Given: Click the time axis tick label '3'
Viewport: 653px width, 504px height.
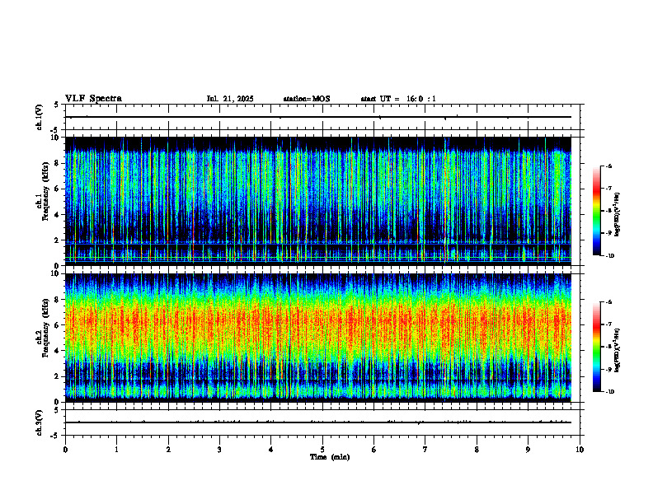Looking at the screenshot, I should [x=219, y=450].
